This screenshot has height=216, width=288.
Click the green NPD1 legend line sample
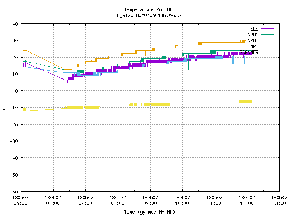[268, 34]
